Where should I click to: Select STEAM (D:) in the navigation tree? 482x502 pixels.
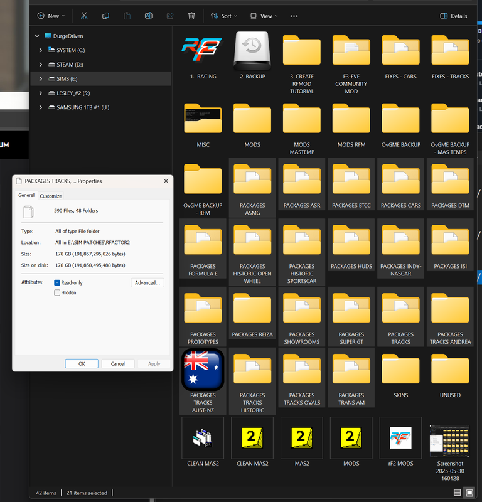point(100,65)
